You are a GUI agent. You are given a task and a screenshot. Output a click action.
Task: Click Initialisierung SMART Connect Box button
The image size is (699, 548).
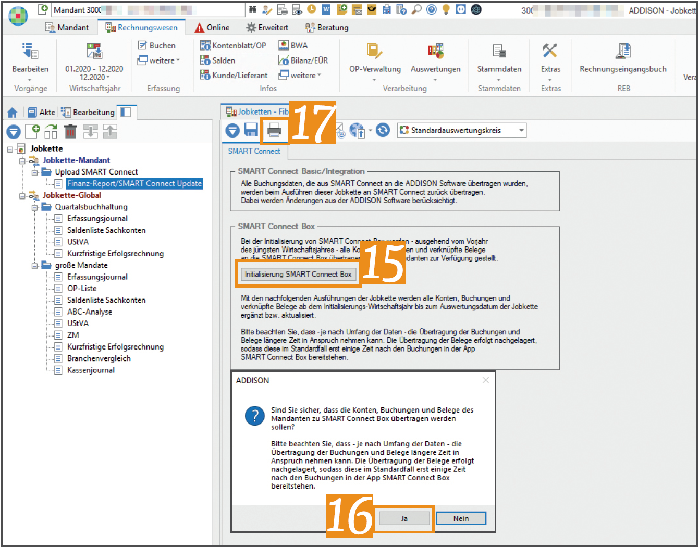pos(298,274)
